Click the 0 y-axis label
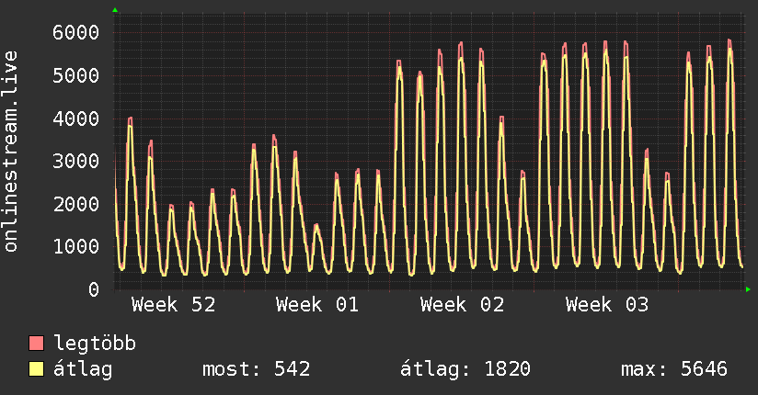 click(x=94, y=289)
